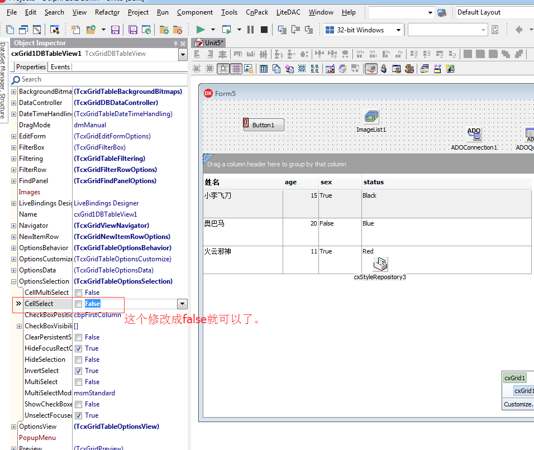
Task: Open the Component menu
Action: (x=195, y=12)
